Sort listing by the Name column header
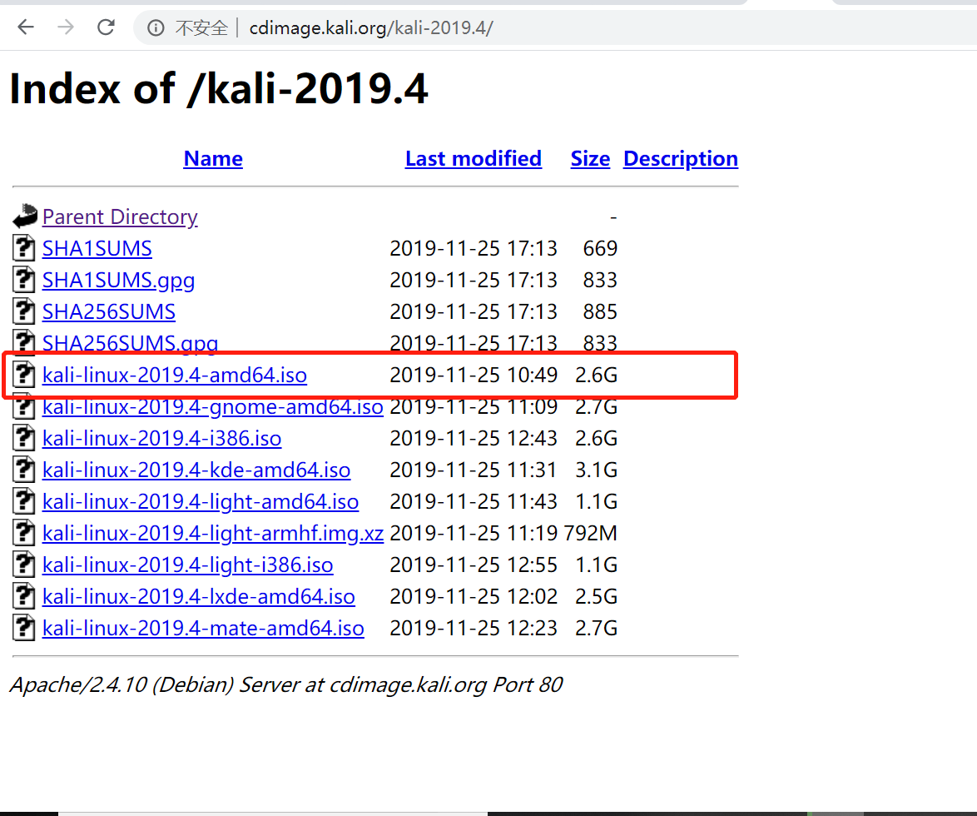This screenshot has width=977, height=816. [x=213, y=158]
